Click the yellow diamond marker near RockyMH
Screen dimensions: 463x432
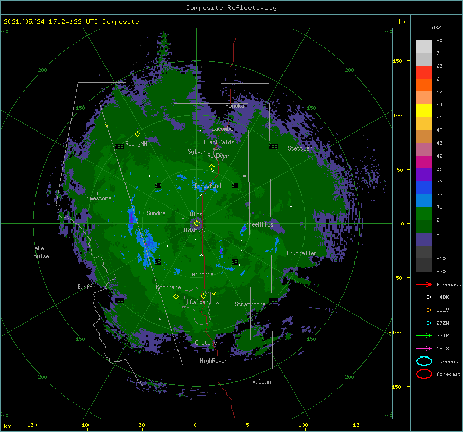pos(137,134)
